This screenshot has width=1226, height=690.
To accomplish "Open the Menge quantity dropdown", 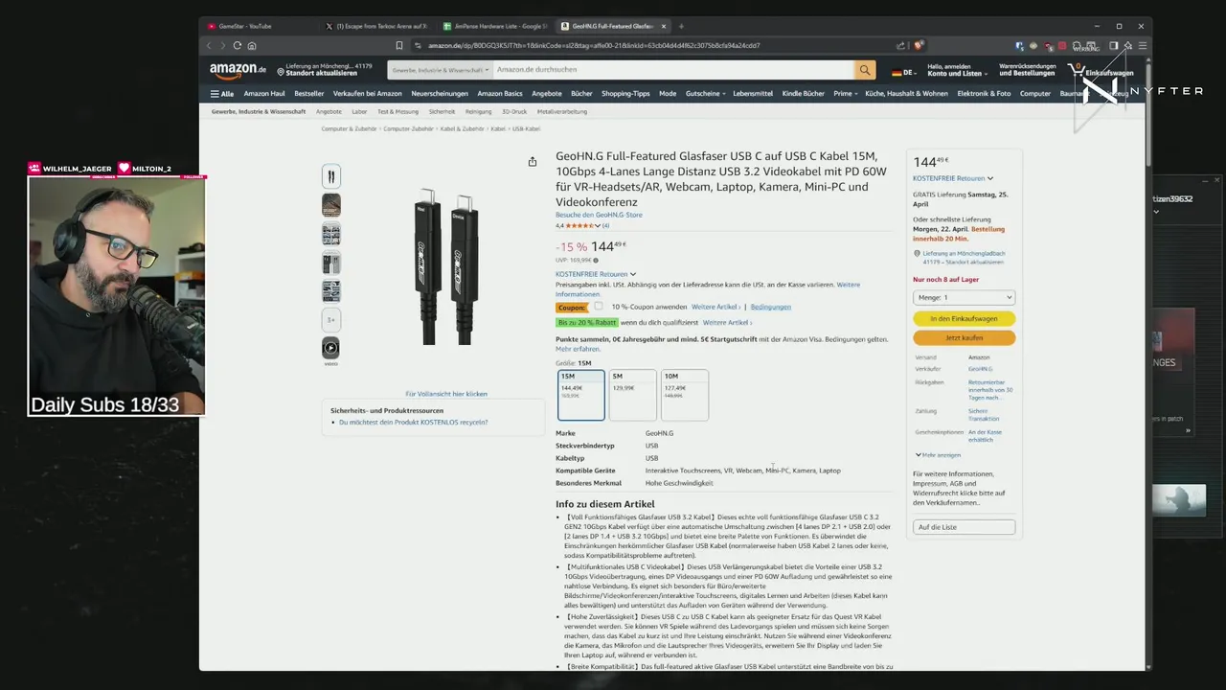I will (x=964, y=298).
